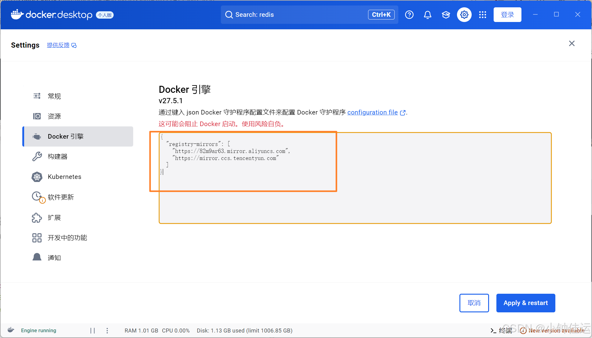Click the 提供反馈 feedback bubble icon
Viewport: 592px width, 338px height.
(x=74, y=45)
